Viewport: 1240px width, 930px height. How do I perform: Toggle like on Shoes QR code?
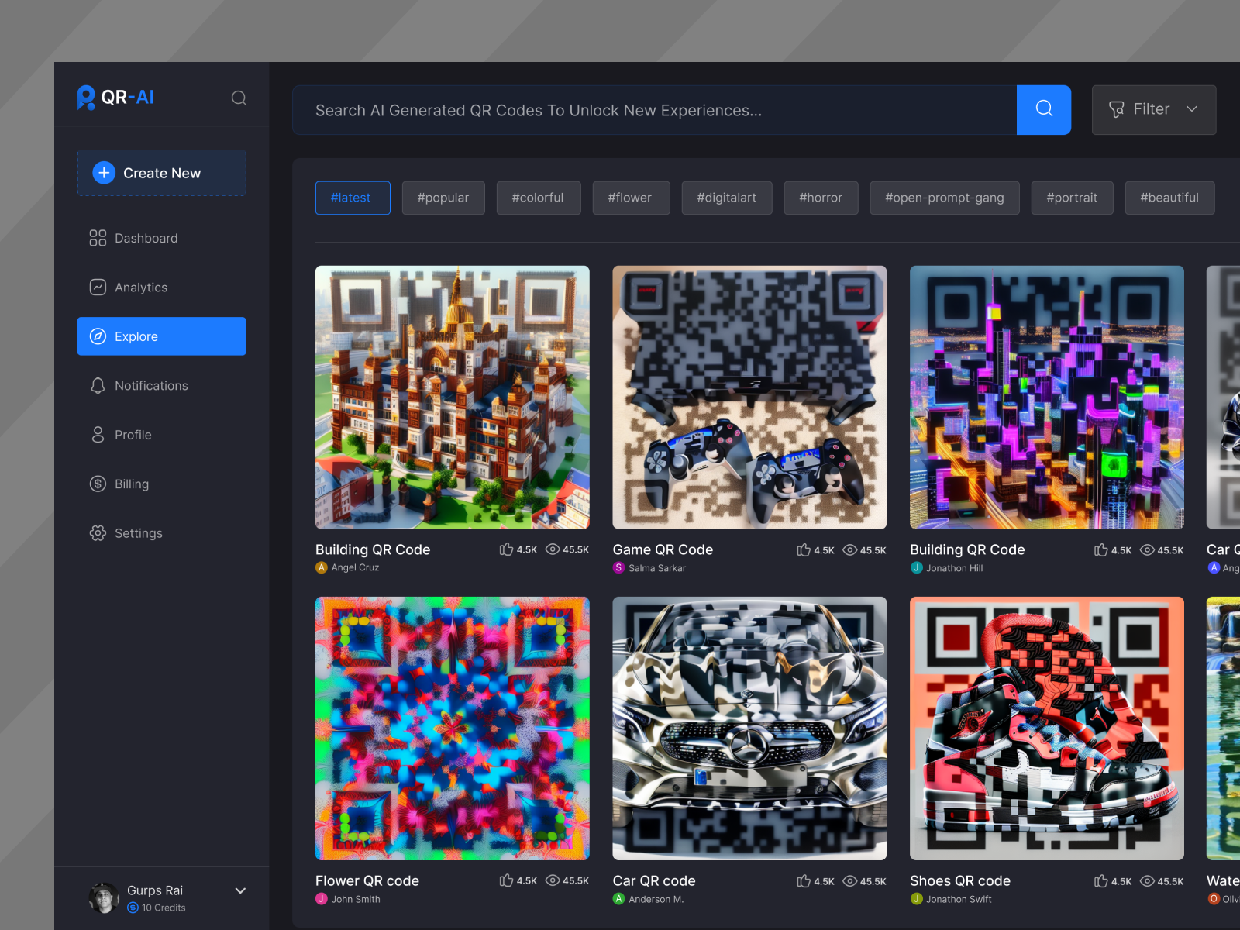pos(1101,881)
